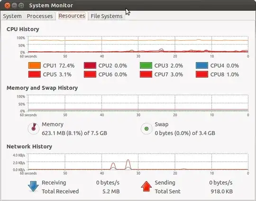Select the Resources tab
This screenshot has height=201, width=256.
[x=72, y=16]
